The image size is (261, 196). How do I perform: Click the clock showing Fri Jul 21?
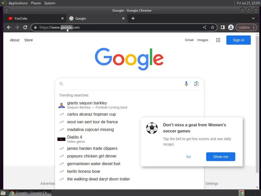click(248, 3)
